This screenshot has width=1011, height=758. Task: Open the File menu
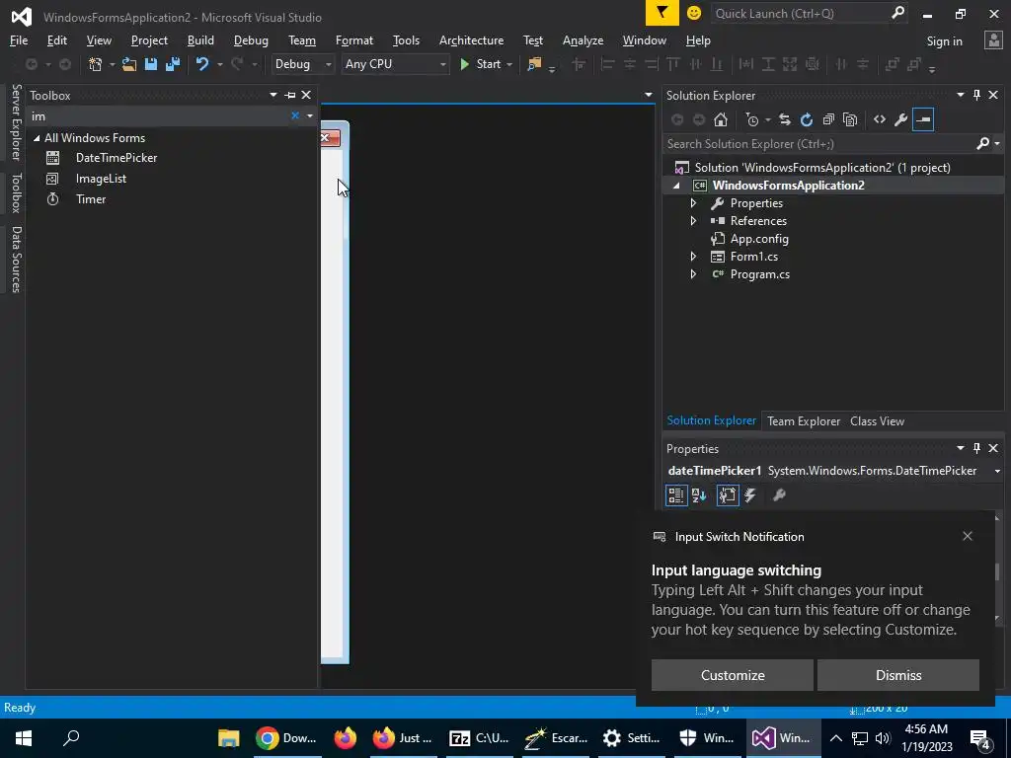pos(19,40)
